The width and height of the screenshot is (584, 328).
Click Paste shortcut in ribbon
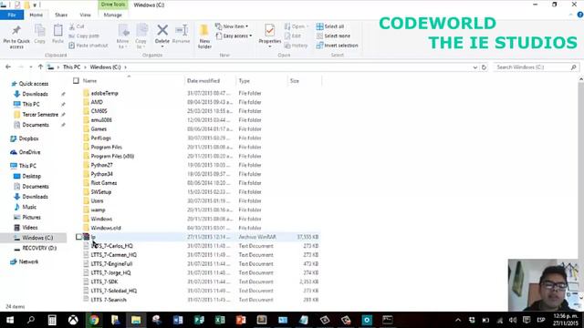(x=89, y=46)
